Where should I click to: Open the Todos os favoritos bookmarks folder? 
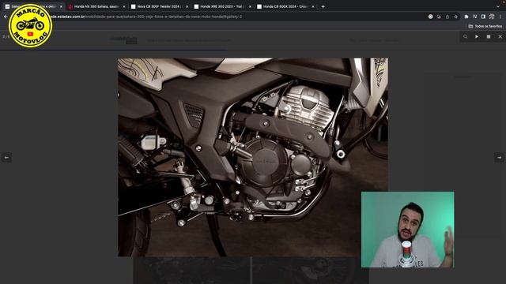click(485, 26)
